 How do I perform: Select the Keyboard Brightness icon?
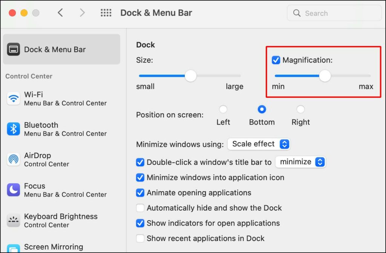[x=14, y=221]
